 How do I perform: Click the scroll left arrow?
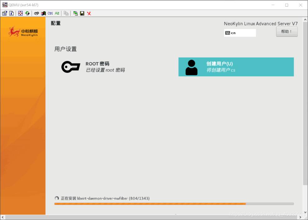[3, 217]
